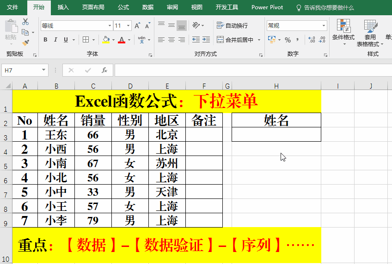Select the empty cell under 姓名 in column H
392x264 pixels.
pos(276,134)
